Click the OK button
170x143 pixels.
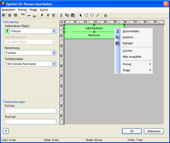[132, 131]
